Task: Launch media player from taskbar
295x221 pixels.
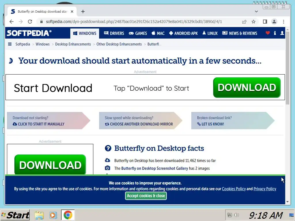Action: click(x=53, y=215)
